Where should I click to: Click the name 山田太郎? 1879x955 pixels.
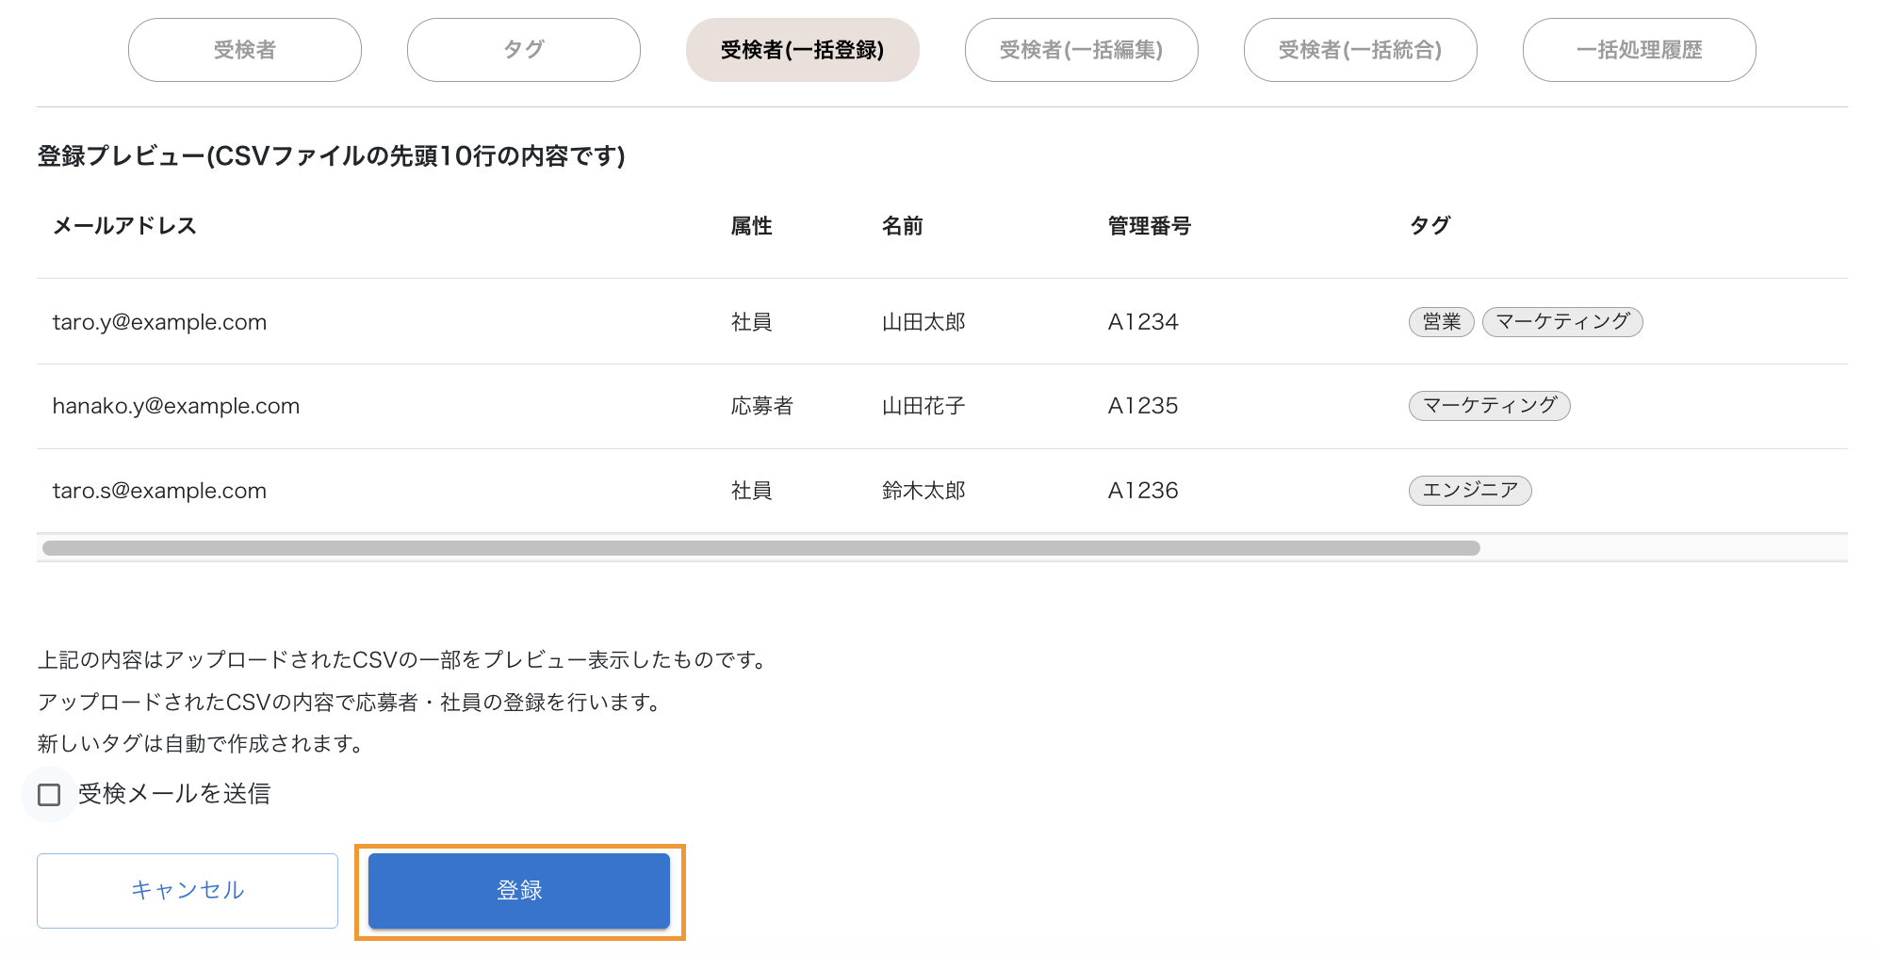(x=923, y=322)
